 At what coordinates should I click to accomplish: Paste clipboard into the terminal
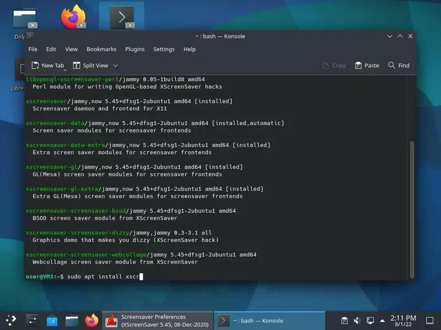pos(367,65)
